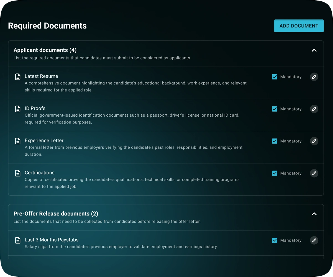Click the document icon beside Last 3 Months Paystubs
This screenshot has height=277, width=333.
18,240
